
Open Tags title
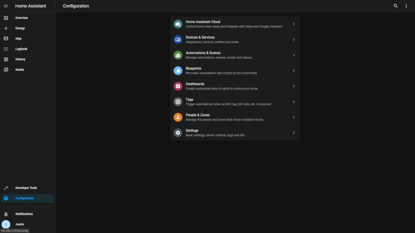pyautogui.click(x=189, y=99)
